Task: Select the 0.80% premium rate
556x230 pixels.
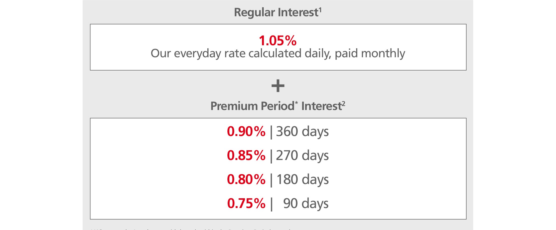Action: pyautogui.click(x=246, y=179)
